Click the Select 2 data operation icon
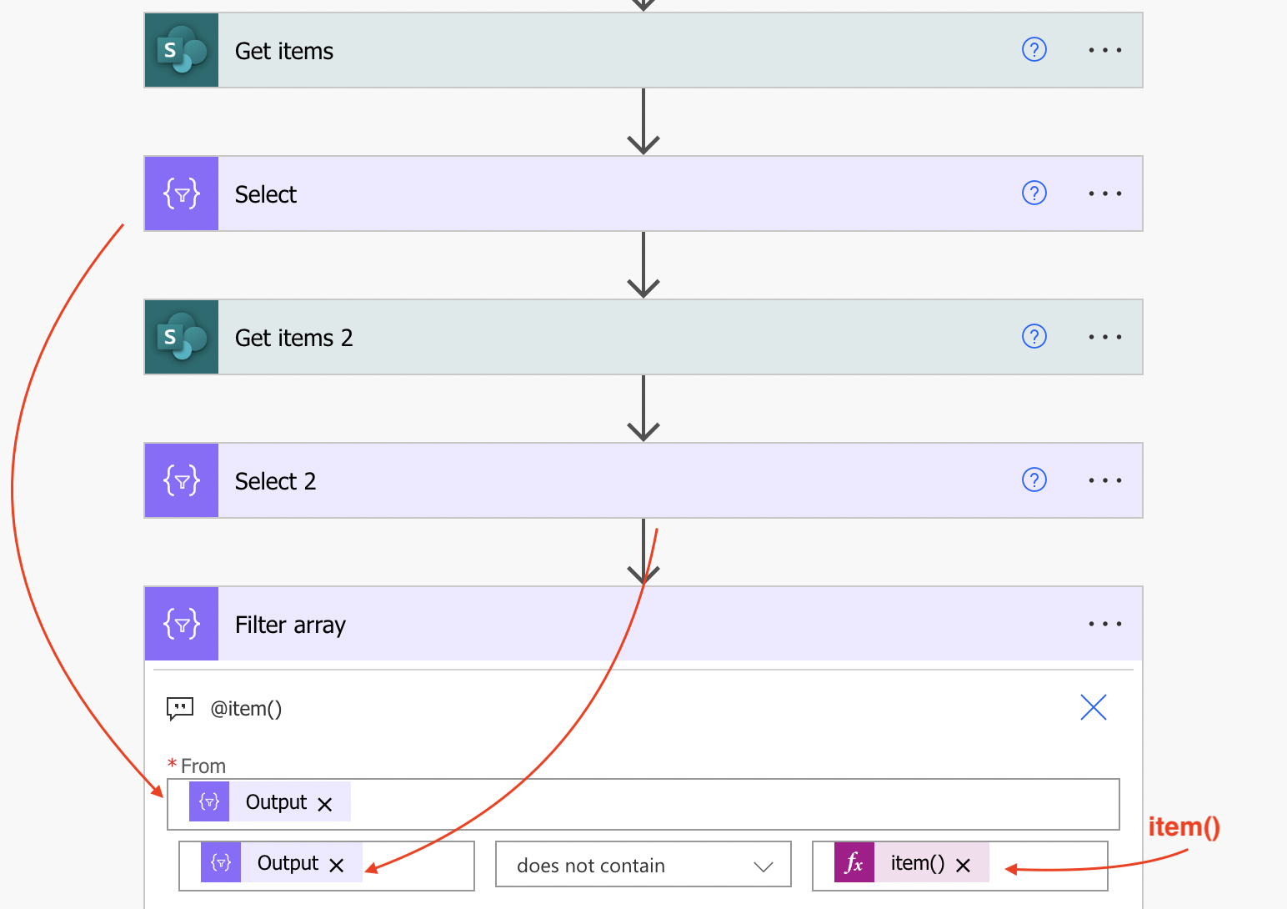 (x=182, y=480)
